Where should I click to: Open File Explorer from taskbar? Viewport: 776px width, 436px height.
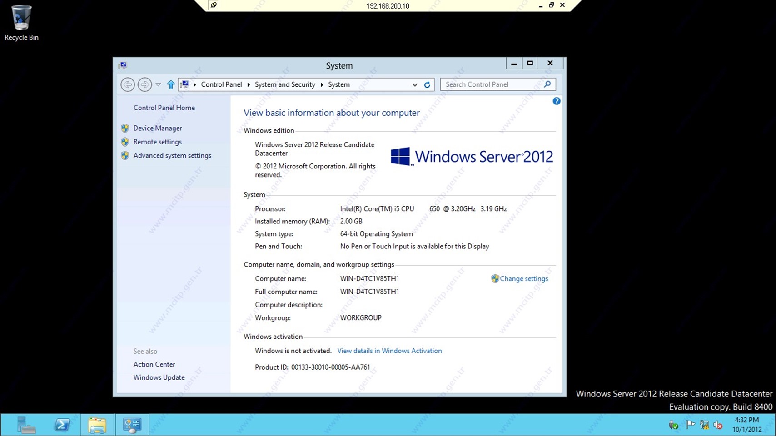(x=97, y=425)
